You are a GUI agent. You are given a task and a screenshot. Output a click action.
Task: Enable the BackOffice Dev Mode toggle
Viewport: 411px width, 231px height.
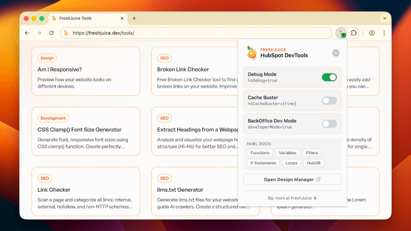coord(329,124)
